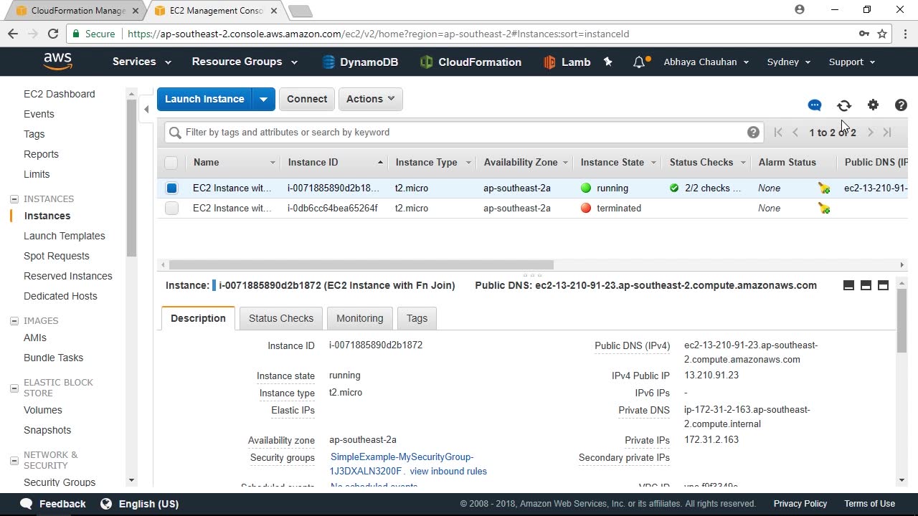Switch to Status Checks tab
The width and height of the screenshot is (918, 516).
[281, 318]
